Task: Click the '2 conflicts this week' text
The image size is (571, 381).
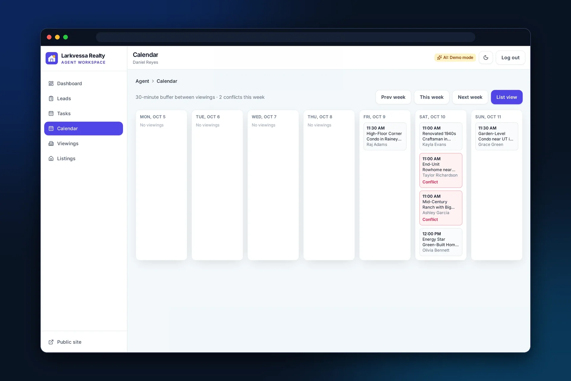Action: coord(242,97)
